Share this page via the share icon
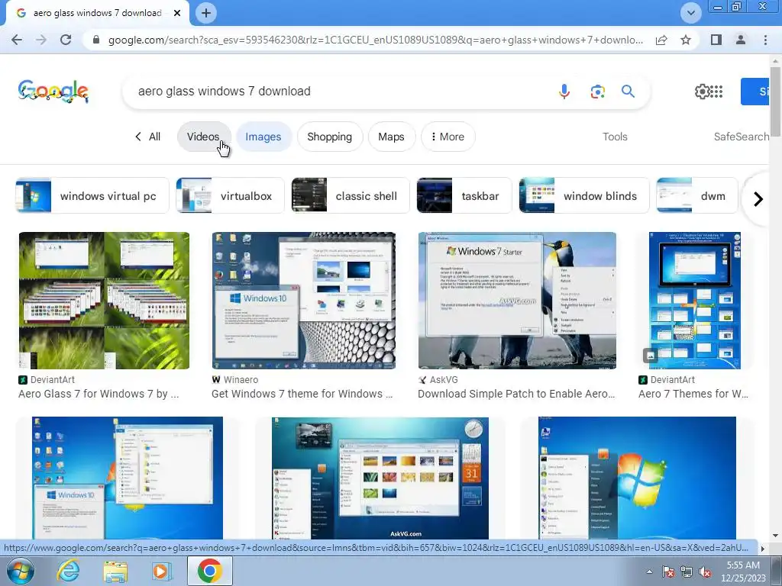The width and height of the screenshot is (782, 586). 661,40
